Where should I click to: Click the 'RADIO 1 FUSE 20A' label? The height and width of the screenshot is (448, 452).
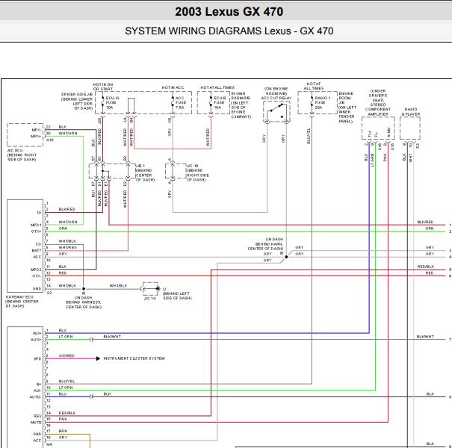coord(323,102)
